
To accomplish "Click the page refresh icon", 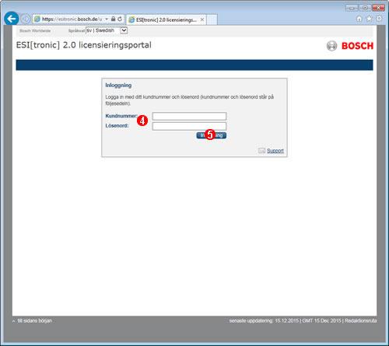I will pos(120,19).
